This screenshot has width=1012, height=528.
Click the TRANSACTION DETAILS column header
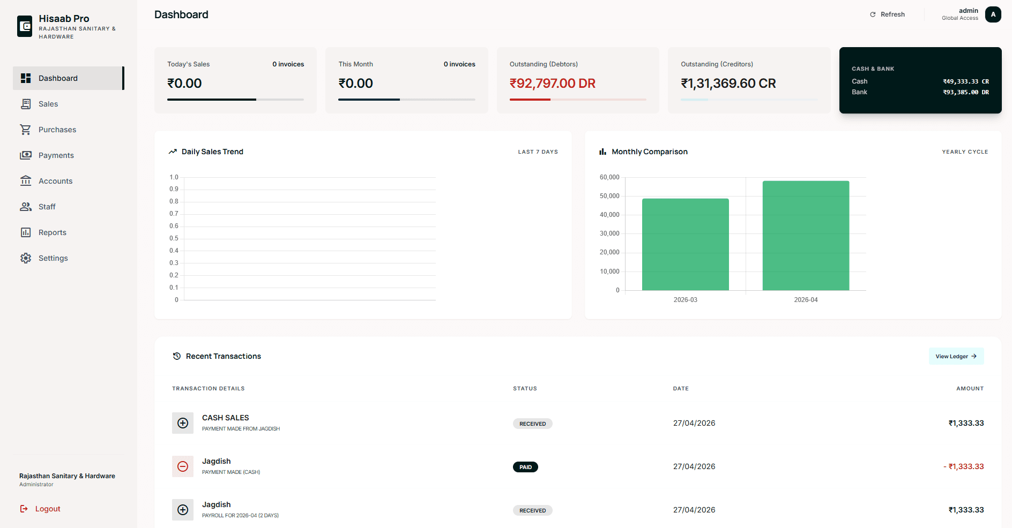pos(209,389)
